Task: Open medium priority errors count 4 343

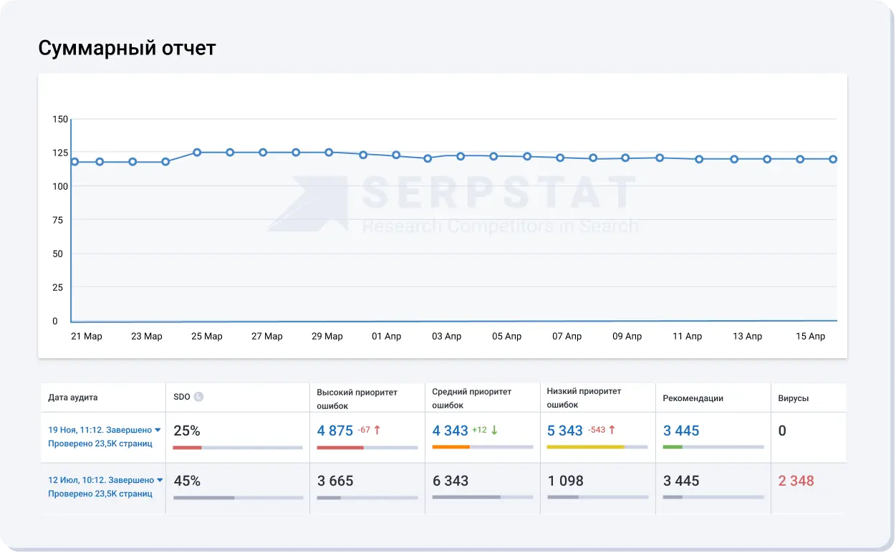Action: tap(450, 431)
